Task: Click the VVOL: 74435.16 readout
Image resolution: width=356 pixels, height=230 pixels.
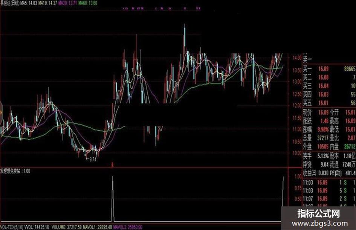Action: coord(37,227)
